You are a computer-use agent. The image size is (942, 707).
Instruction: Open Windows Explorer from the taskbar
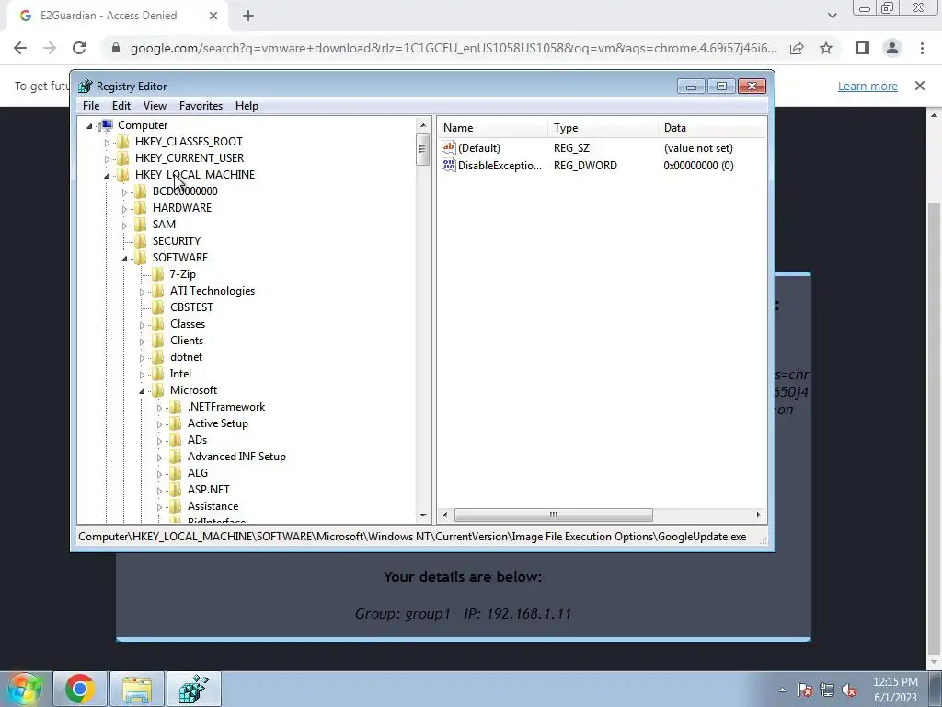(x=137, y=689)
